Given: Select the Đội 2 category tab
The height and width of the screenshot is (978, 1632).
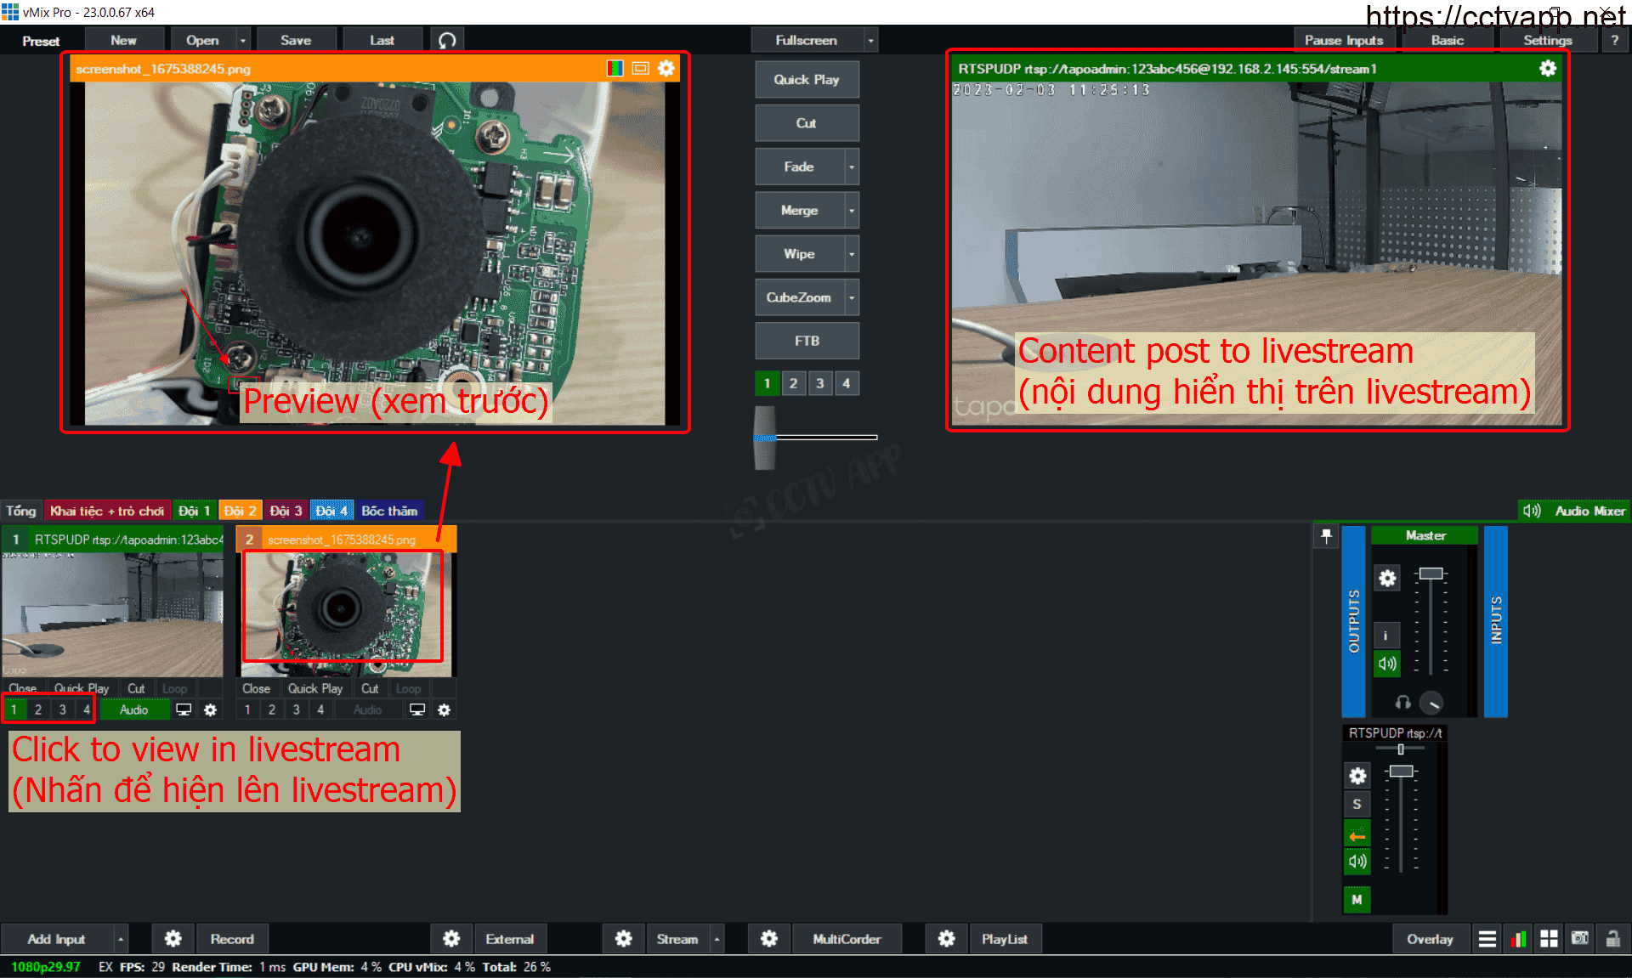Looking at the screenshot, I should click(x=241, y=511).
